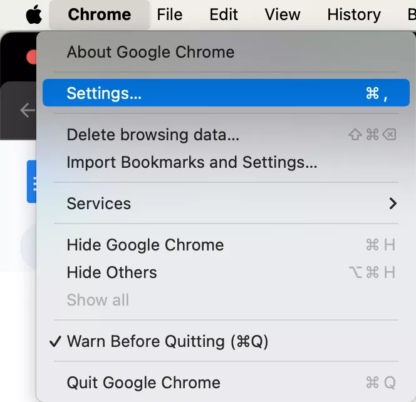The width and height of the screenshot is (416, 402).
Task: Select About Google Chrome
Action: coord(150,52)
